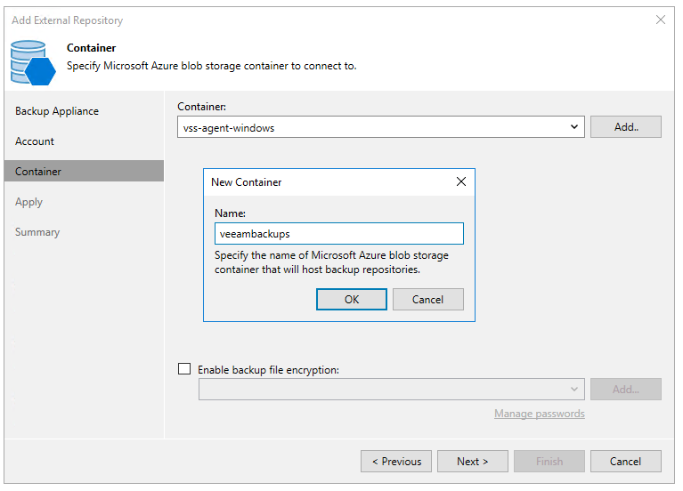Click the Finish button
683x491 pixels.
[549, 461]
